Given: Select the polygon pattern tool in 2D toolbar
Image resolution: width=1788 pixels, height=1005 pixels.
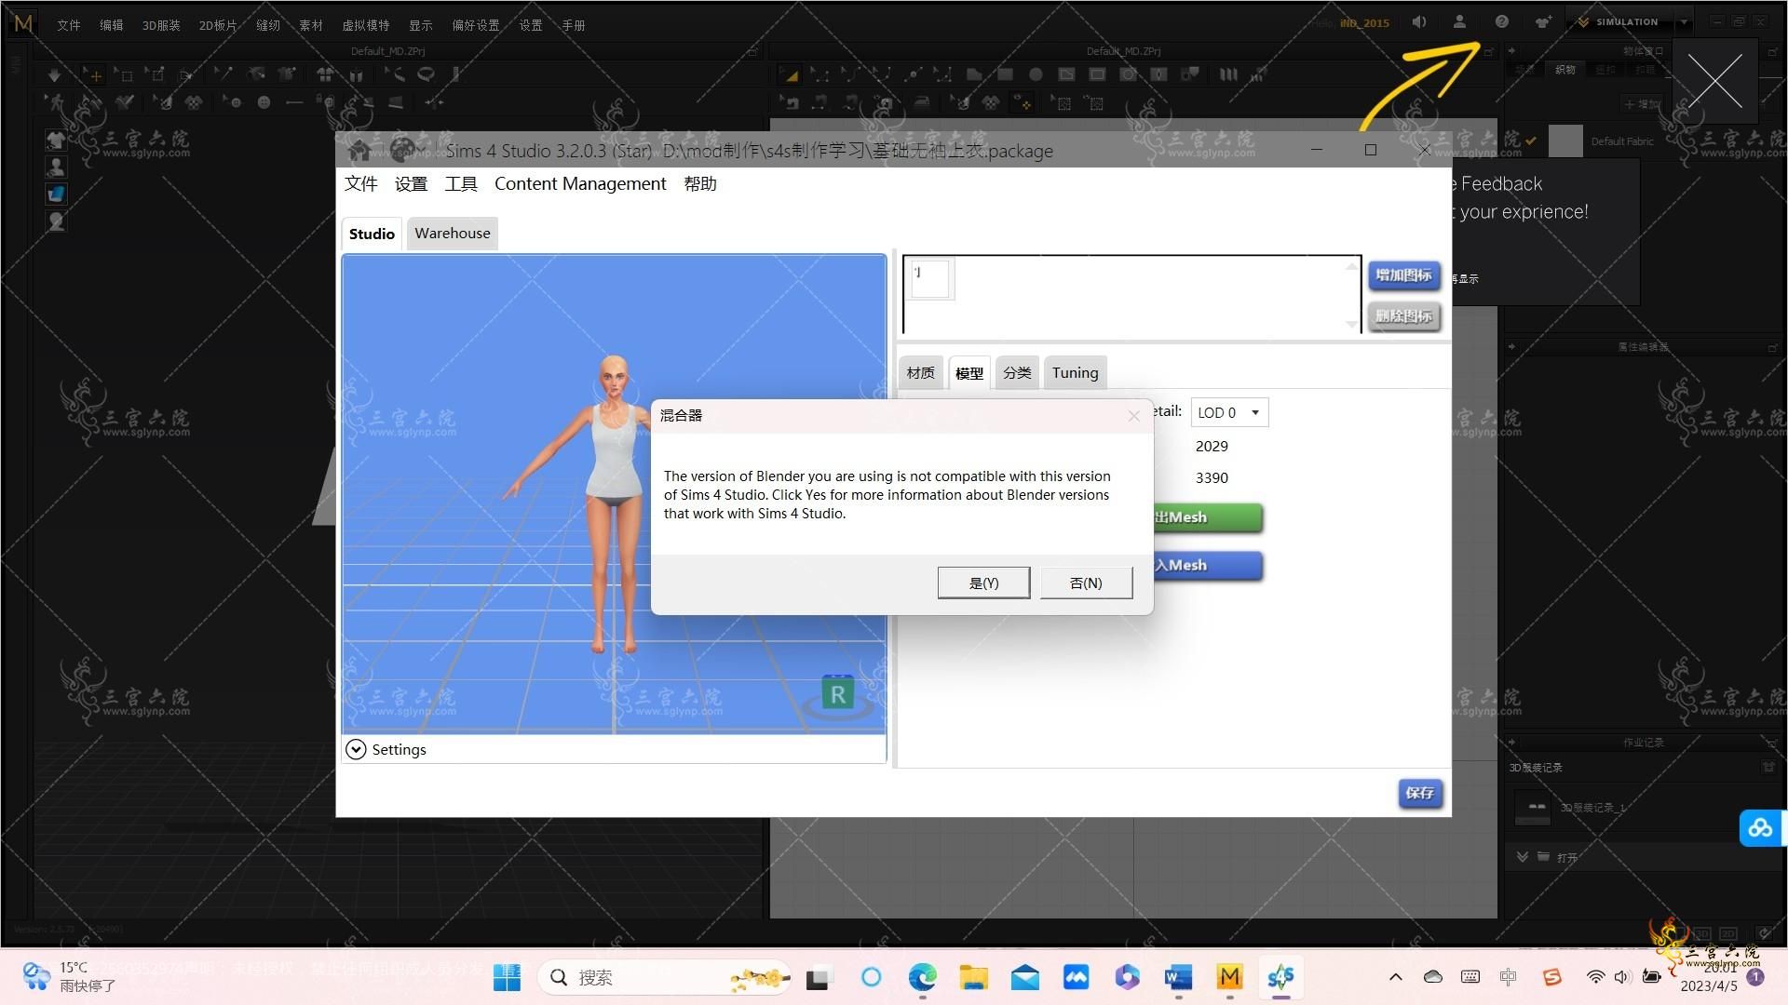Looking at the screenshot, I should (974, 74).
